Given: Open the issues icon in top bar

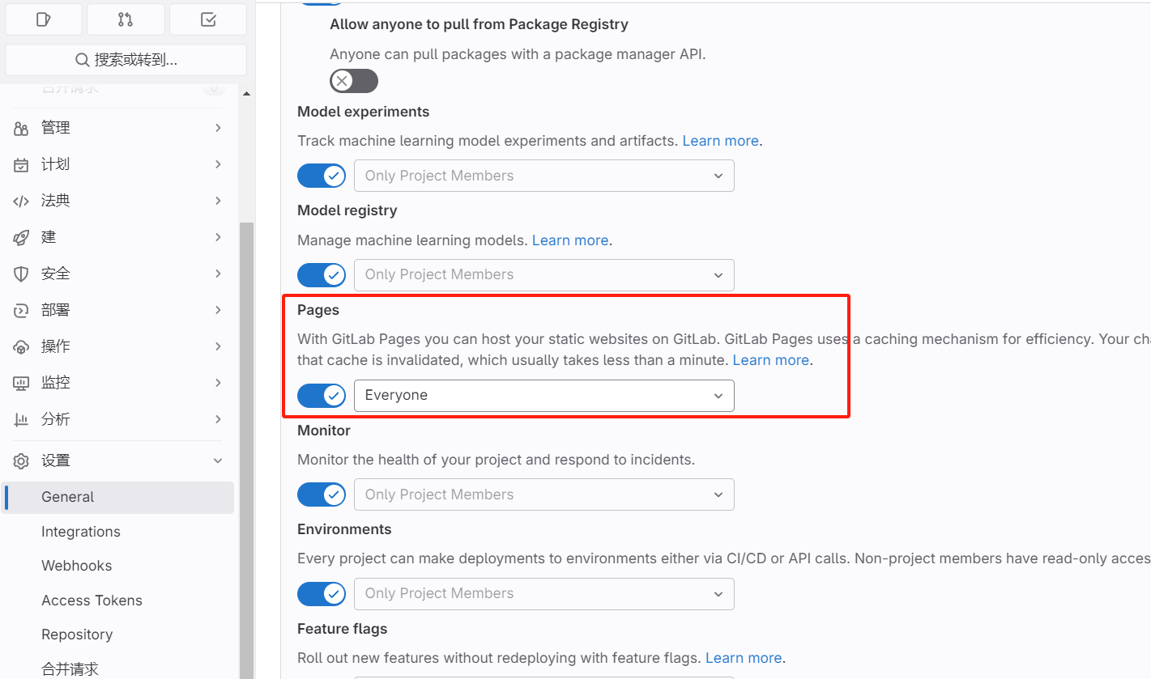Looking at the screenshot, I should (44, 19).
